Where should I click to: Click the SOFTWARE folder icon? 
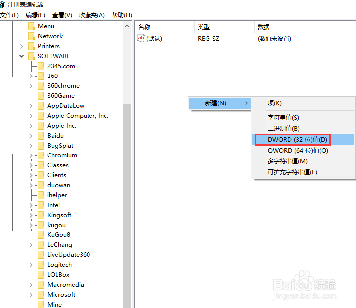tap(32, 56)
